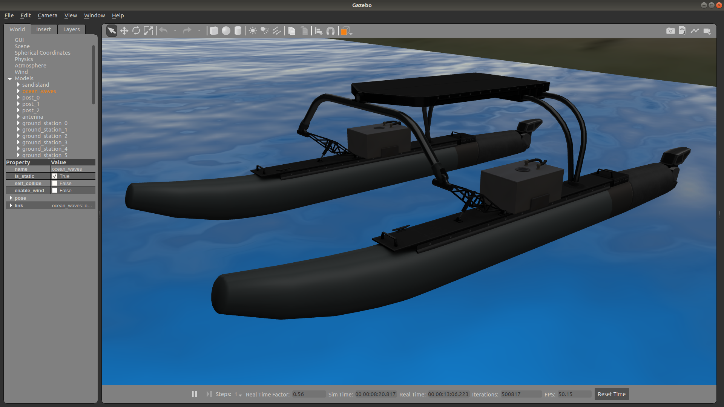Image resolution: width=724 pixels, height=407 pixels.
Task: Toggle the self_collide checkbox
Action: (55, 183)
